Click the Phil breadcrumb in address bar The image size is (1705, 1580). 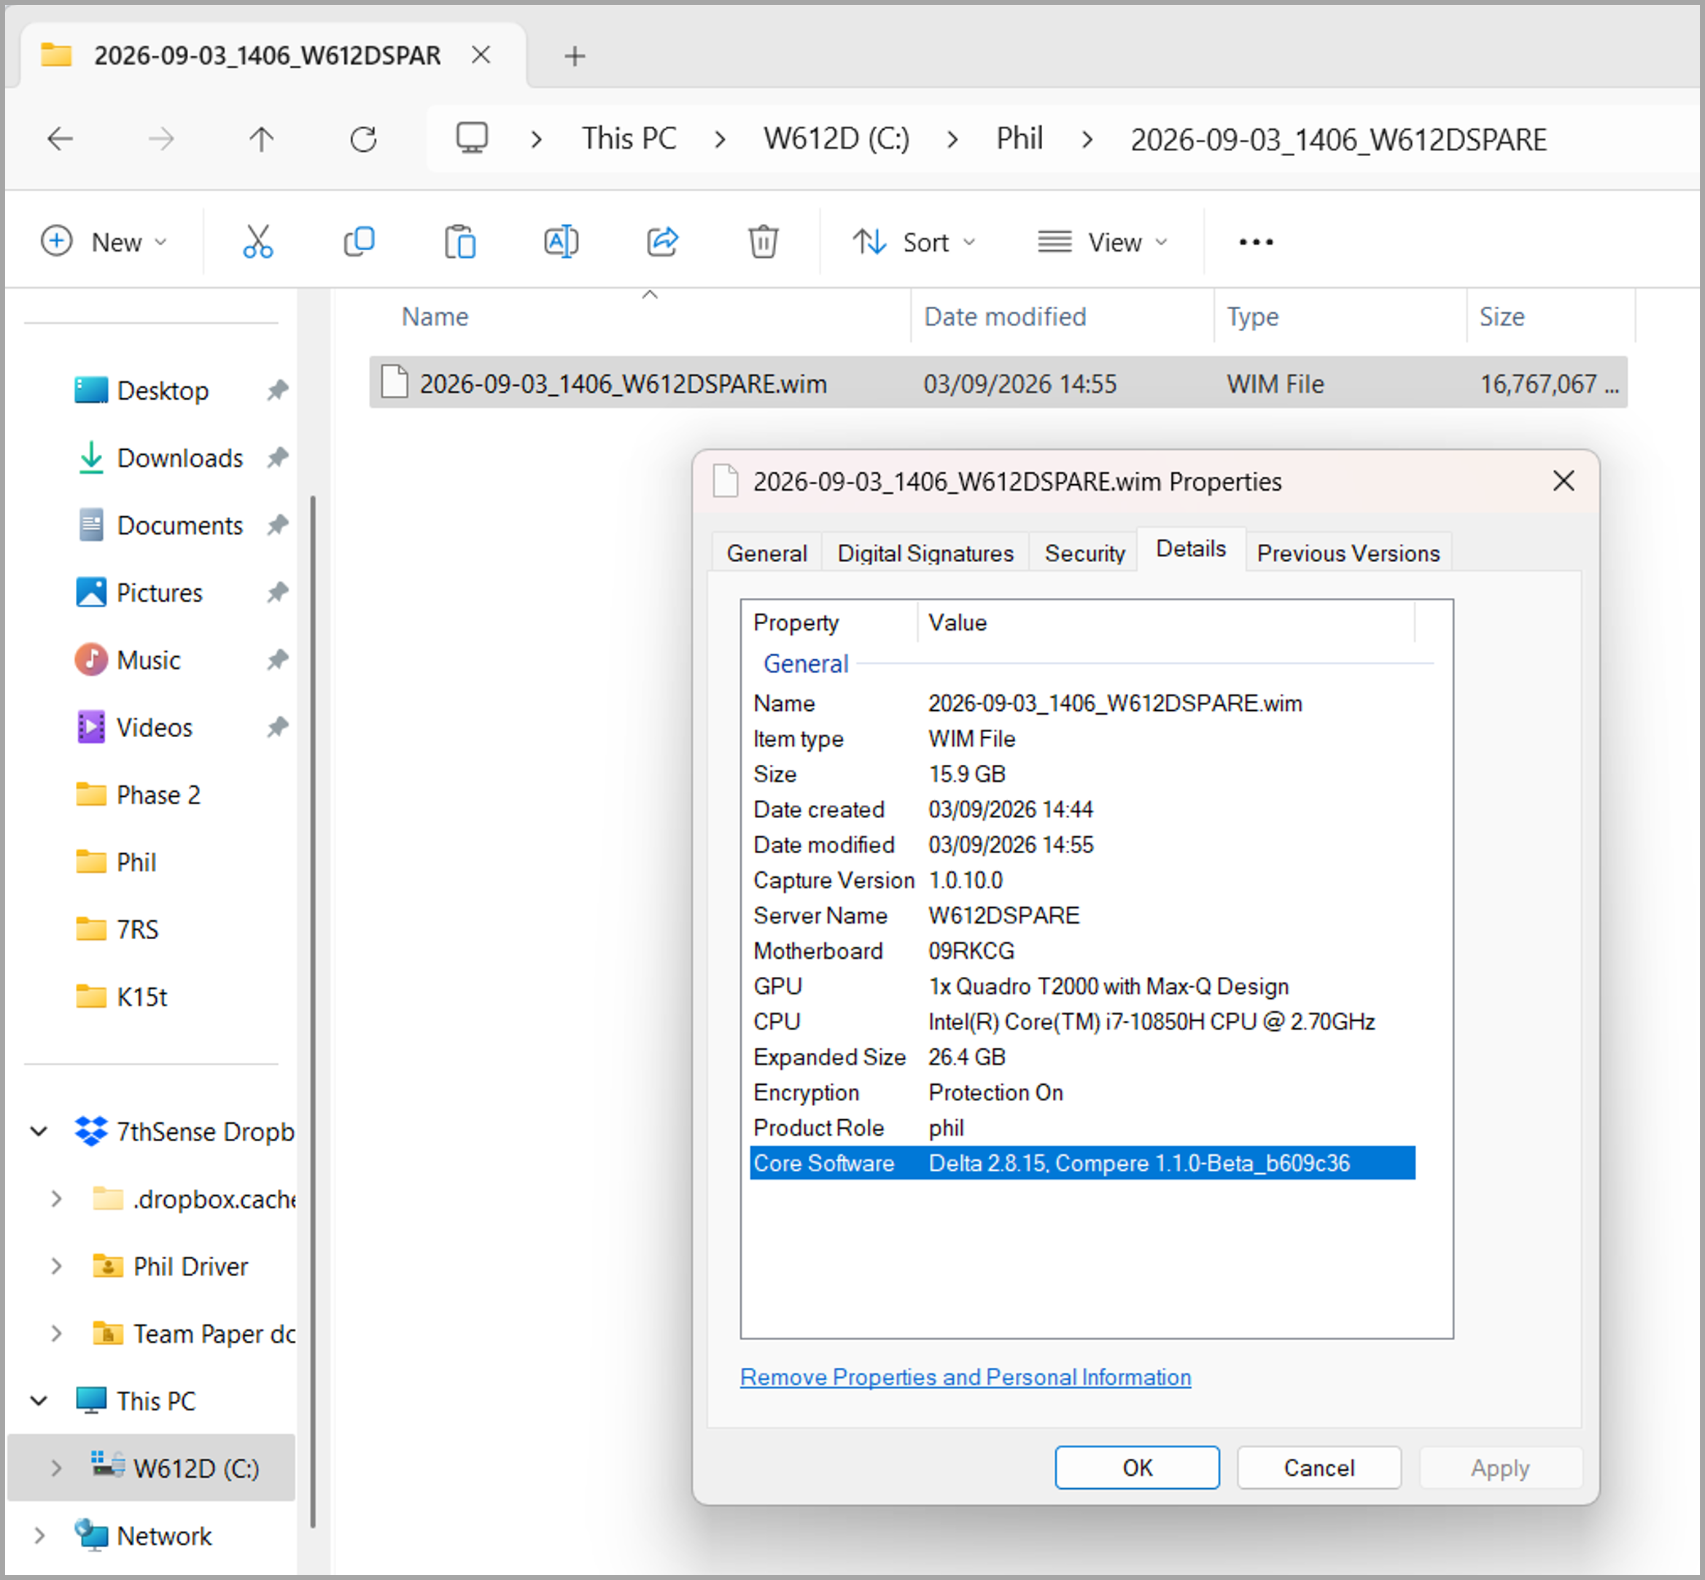pyautogui.click(x=1019, y=139)
